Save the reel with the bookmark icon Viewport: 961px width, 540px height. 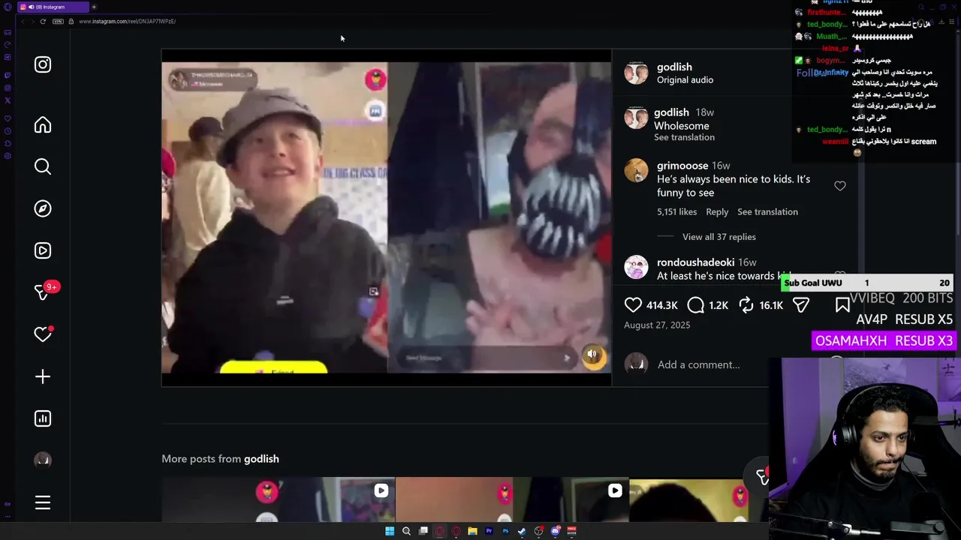click(x=842, y=304)
